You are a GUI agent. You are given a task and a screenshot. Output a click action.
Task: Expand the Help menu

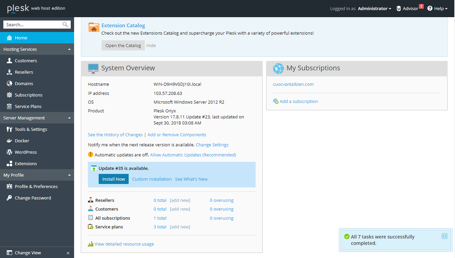click(437, 9)
